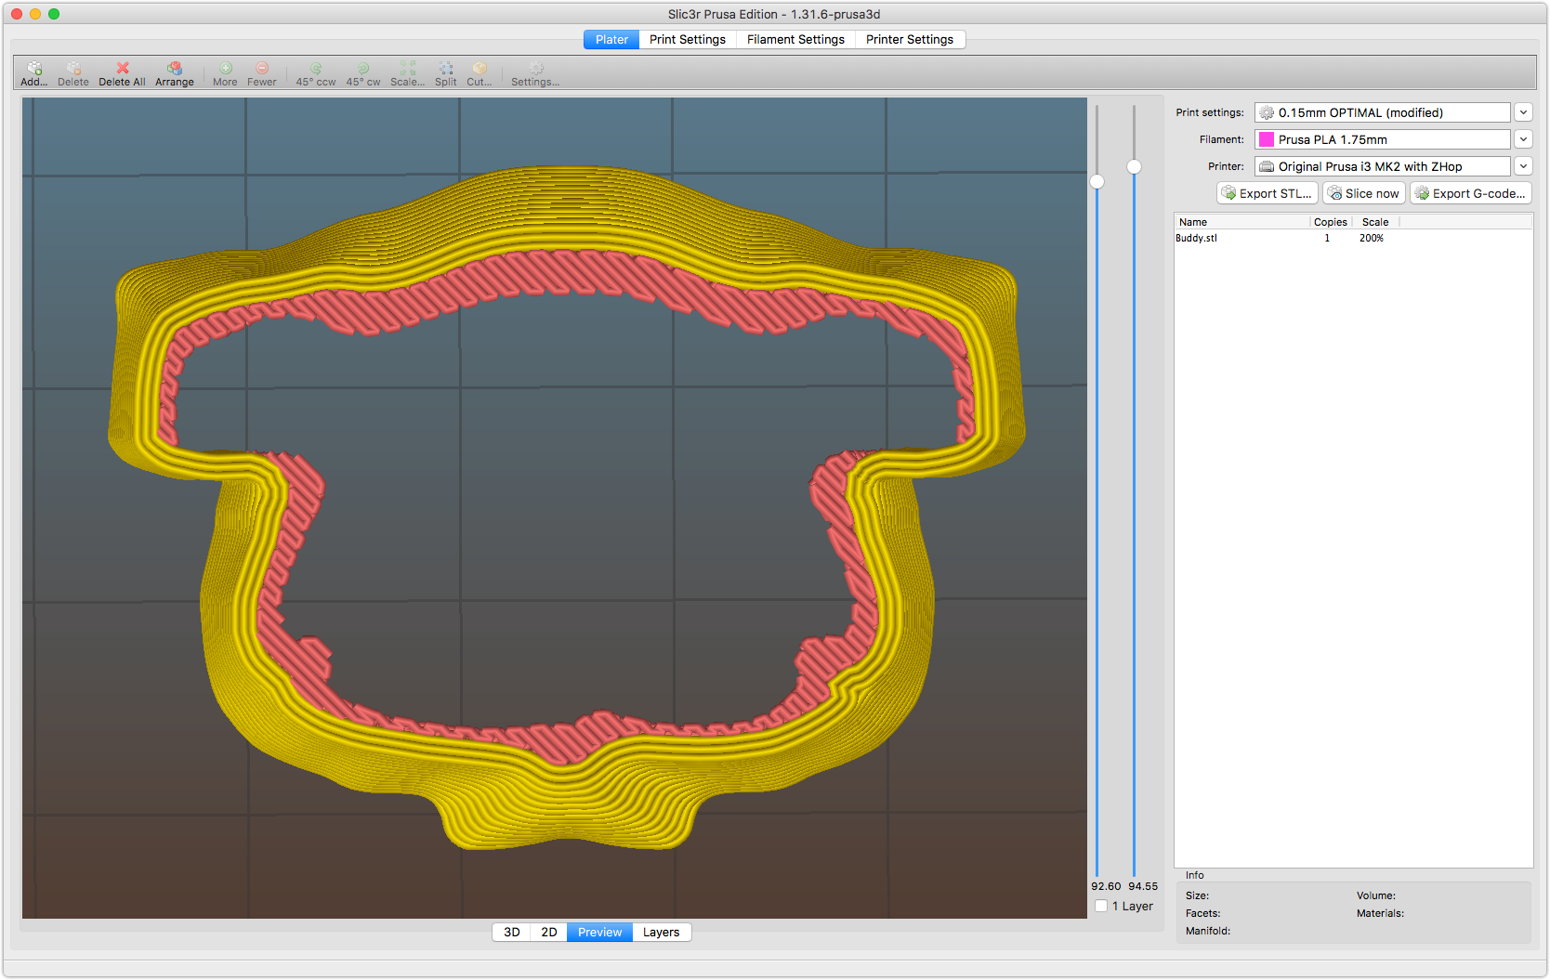Click the Export G-code button
The image size is (1550, 980).
click(1470, 193)
